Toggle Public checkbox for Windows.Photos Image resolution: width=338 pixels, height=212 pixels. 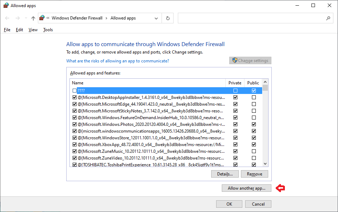pyautogui.click(x=254, y=124)
